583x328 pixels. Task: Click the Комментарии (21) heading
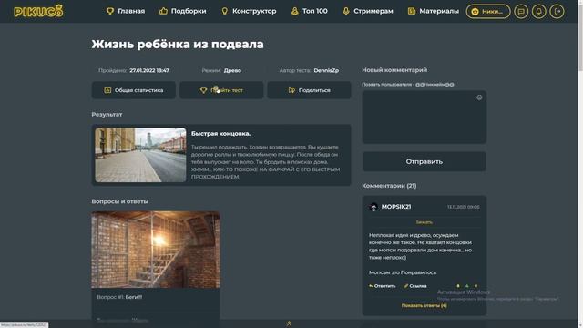pyautogui.click(x=389, y=186)
